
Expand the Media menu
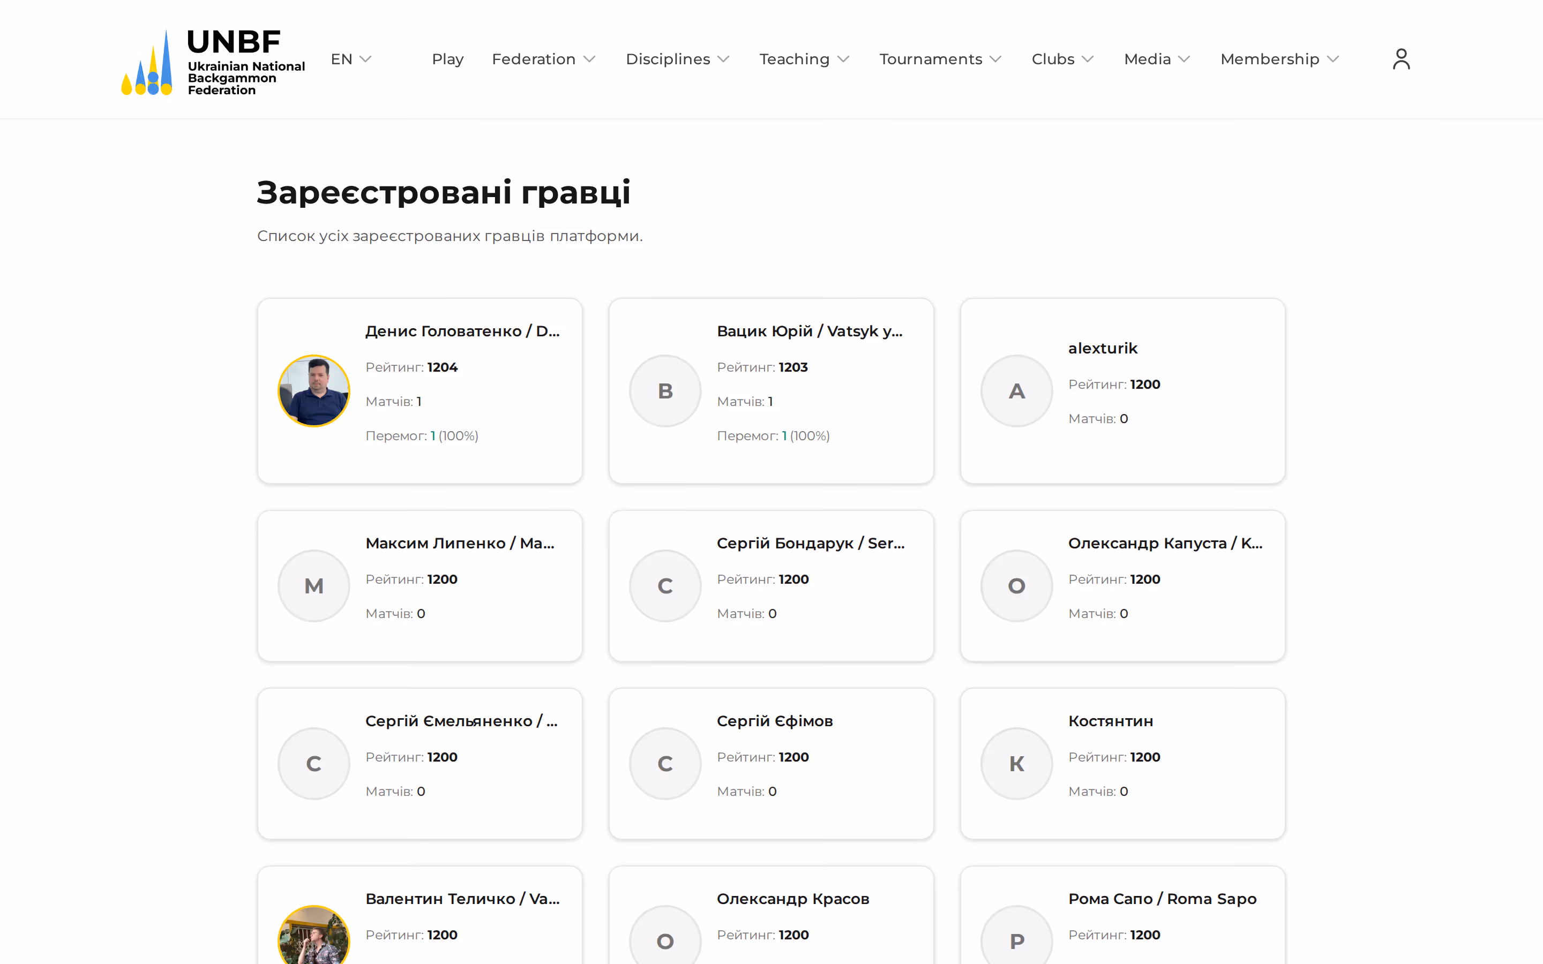pyautogui.click(x=1157, y=59)
